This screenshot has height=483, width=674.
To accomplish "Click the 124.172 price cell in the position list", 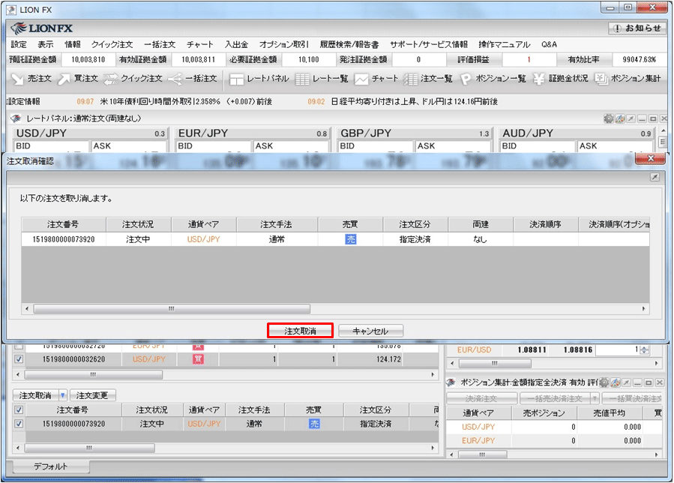I will (x=388, y=359).
